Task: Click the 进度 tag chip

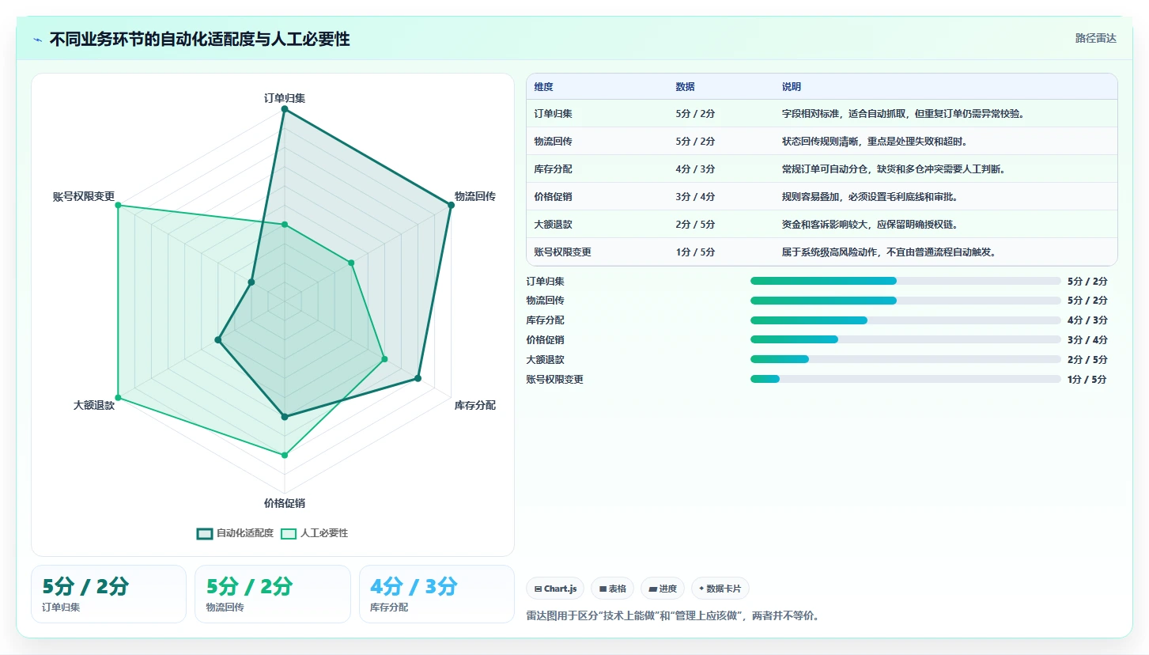Action: [x=663, y=589]
